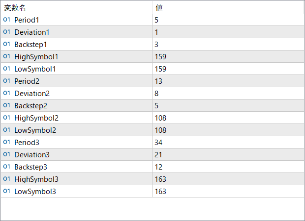Select the HighSymbol2 variable name
The image size is (305, 221).
36,118
